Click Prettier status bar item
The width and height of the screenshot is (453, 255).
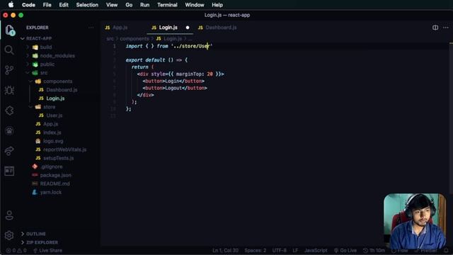(x=426, y=250)
